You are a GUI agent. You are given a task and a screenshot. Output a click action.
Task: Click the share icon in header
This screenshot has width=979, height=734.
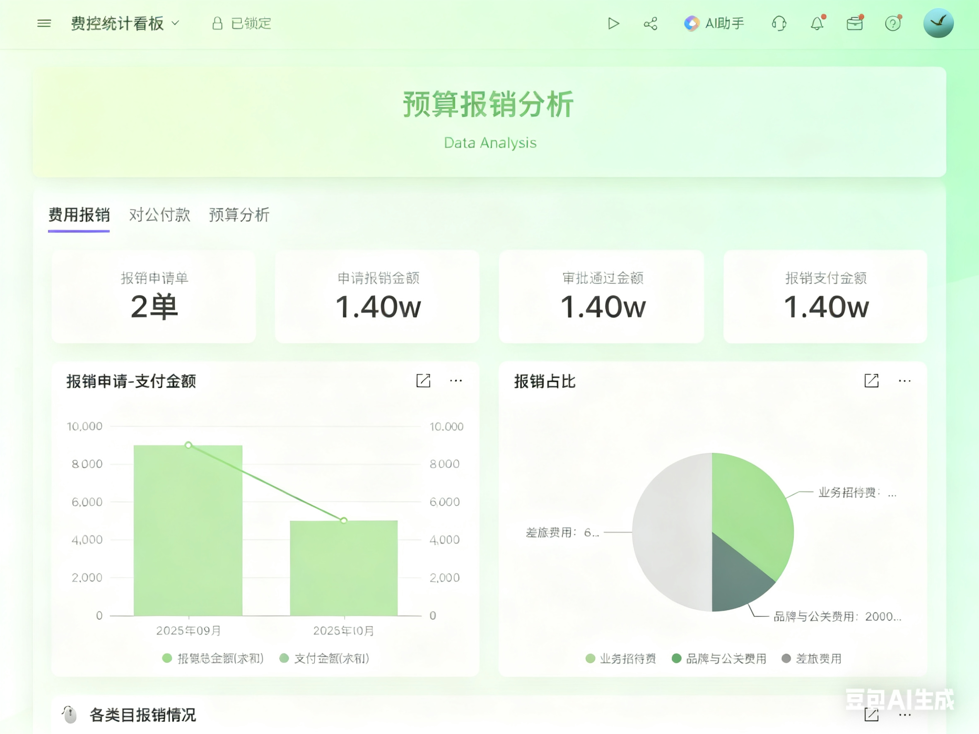[650, 24]
